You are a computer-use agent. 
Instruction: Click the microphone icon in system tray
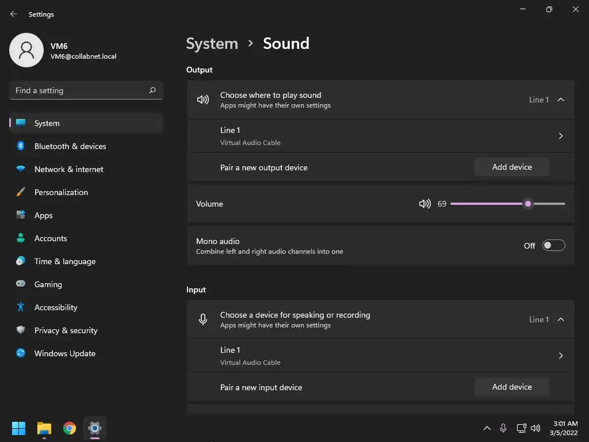pyautogui.click(x=503, y=428)
